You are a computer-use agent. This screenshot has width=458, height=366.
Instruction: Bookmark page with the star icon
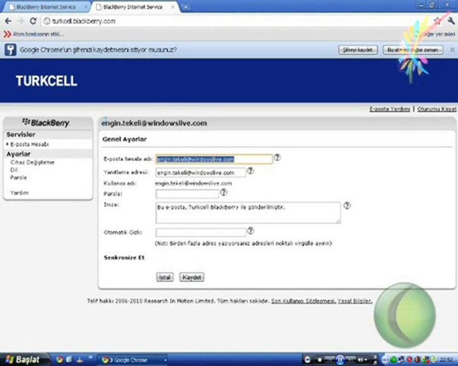437,21
